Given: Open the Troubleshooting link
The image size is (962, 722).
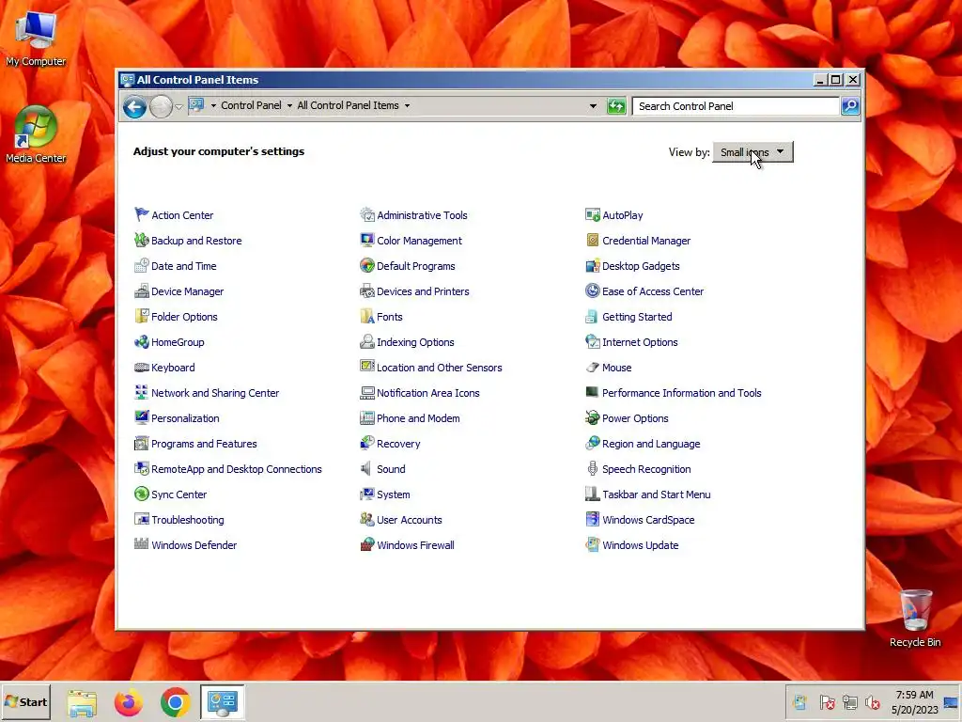Looking at the screenshot, I should point(188,519).
